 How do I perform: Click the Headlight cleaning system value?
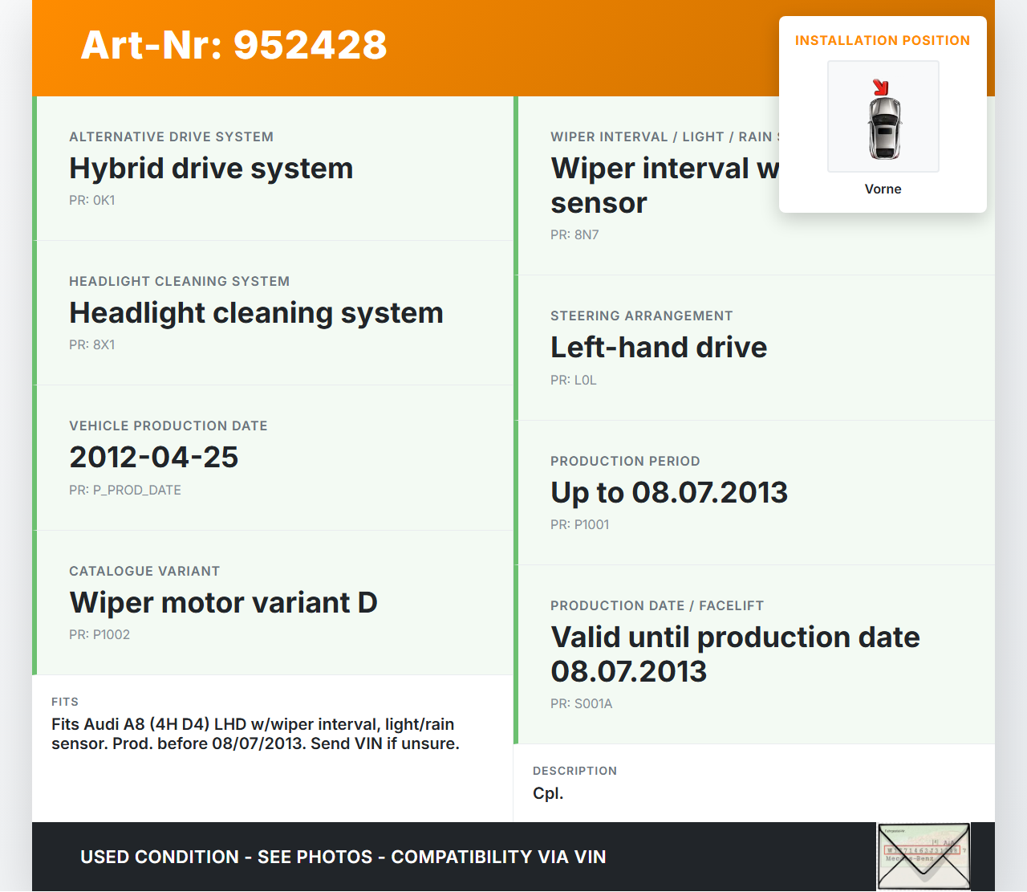pyautogui.click(x=256, y=313)
